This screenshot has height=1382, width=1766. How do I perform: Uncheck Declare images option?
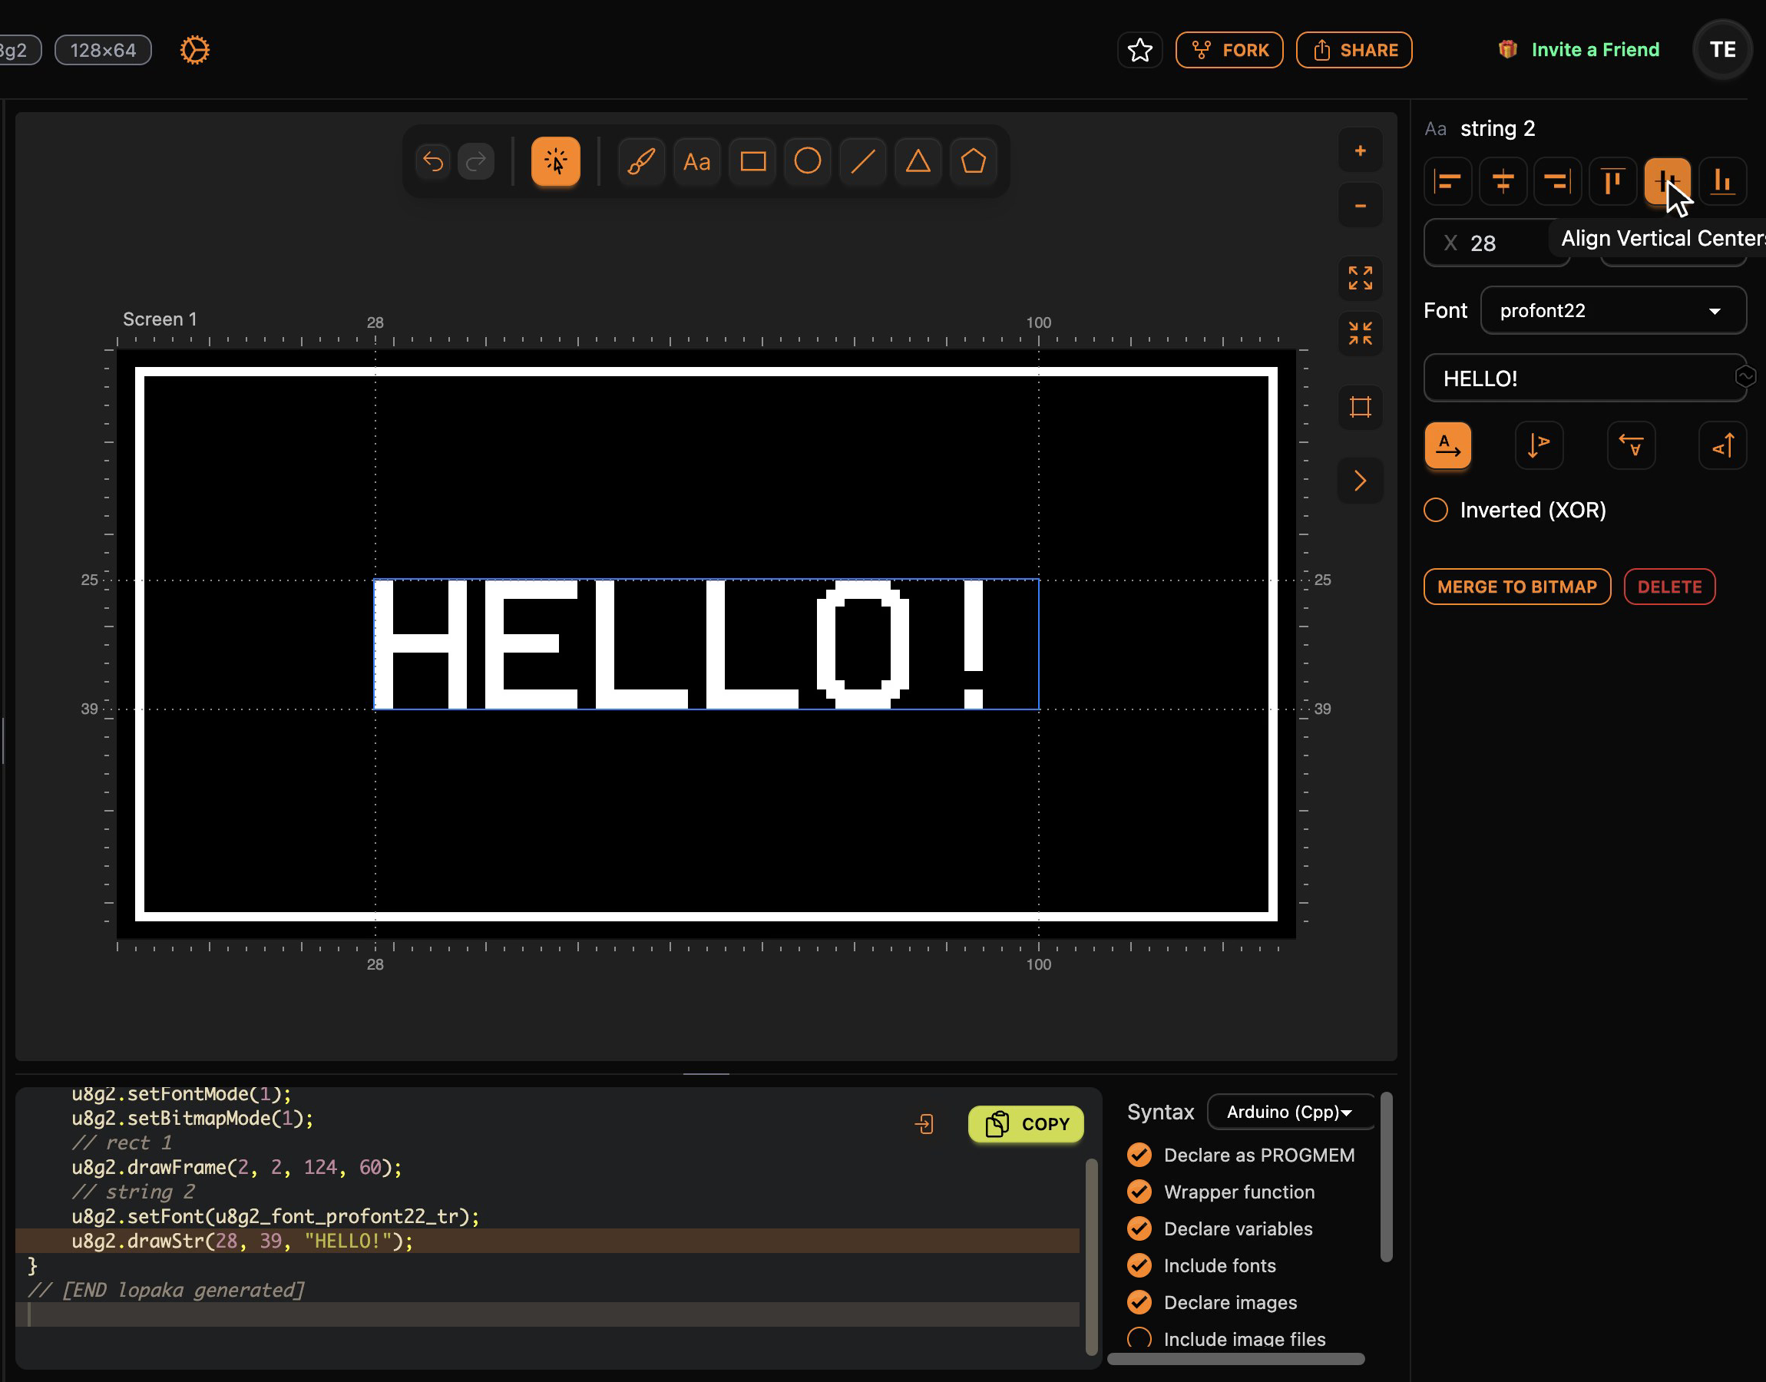point(1139,1303)
